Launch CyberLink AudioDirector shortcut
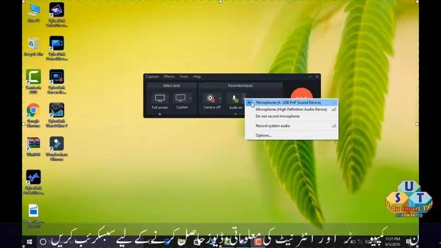 point(34,182)
